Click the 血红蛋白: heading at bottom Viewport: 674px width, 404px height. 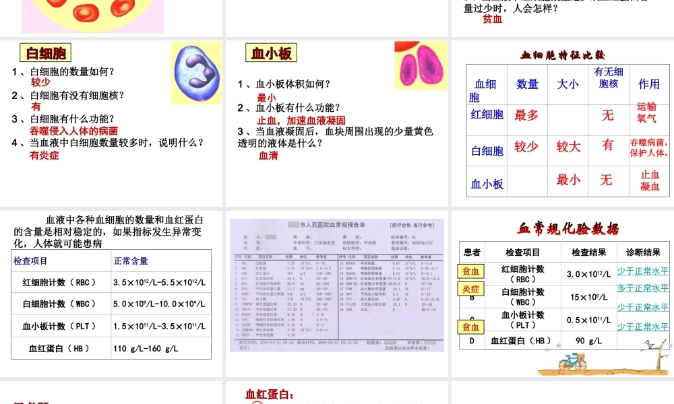[270, 395]
